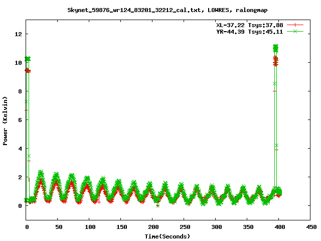Select legend entry XL-37.22 Tsys:37.88
This screenshot has height=241, width=321.
coord(250,25)
